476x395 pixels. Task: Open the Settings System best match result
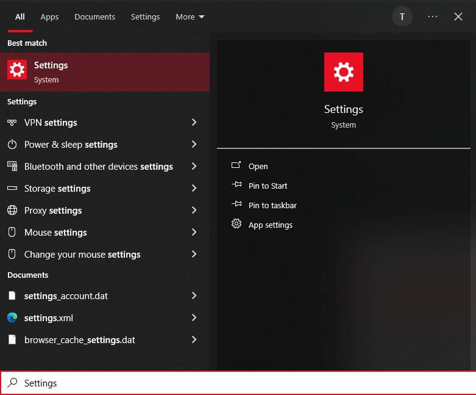coord(105,72)
